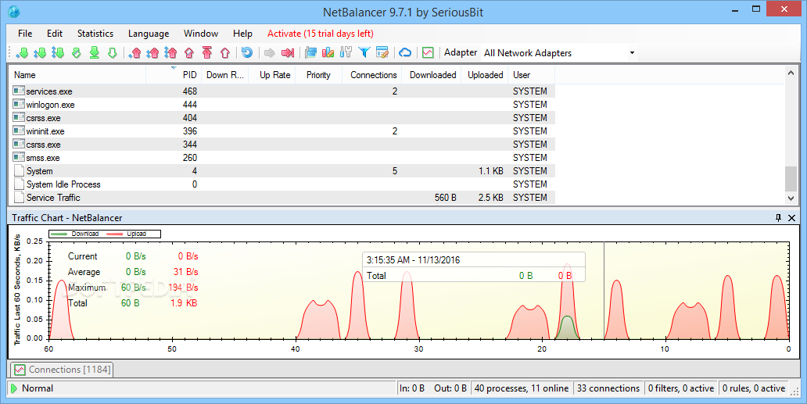This screenshot has height=404, width=807.
Task: Click the blue reset circular arrow icon
Action: 247,52
